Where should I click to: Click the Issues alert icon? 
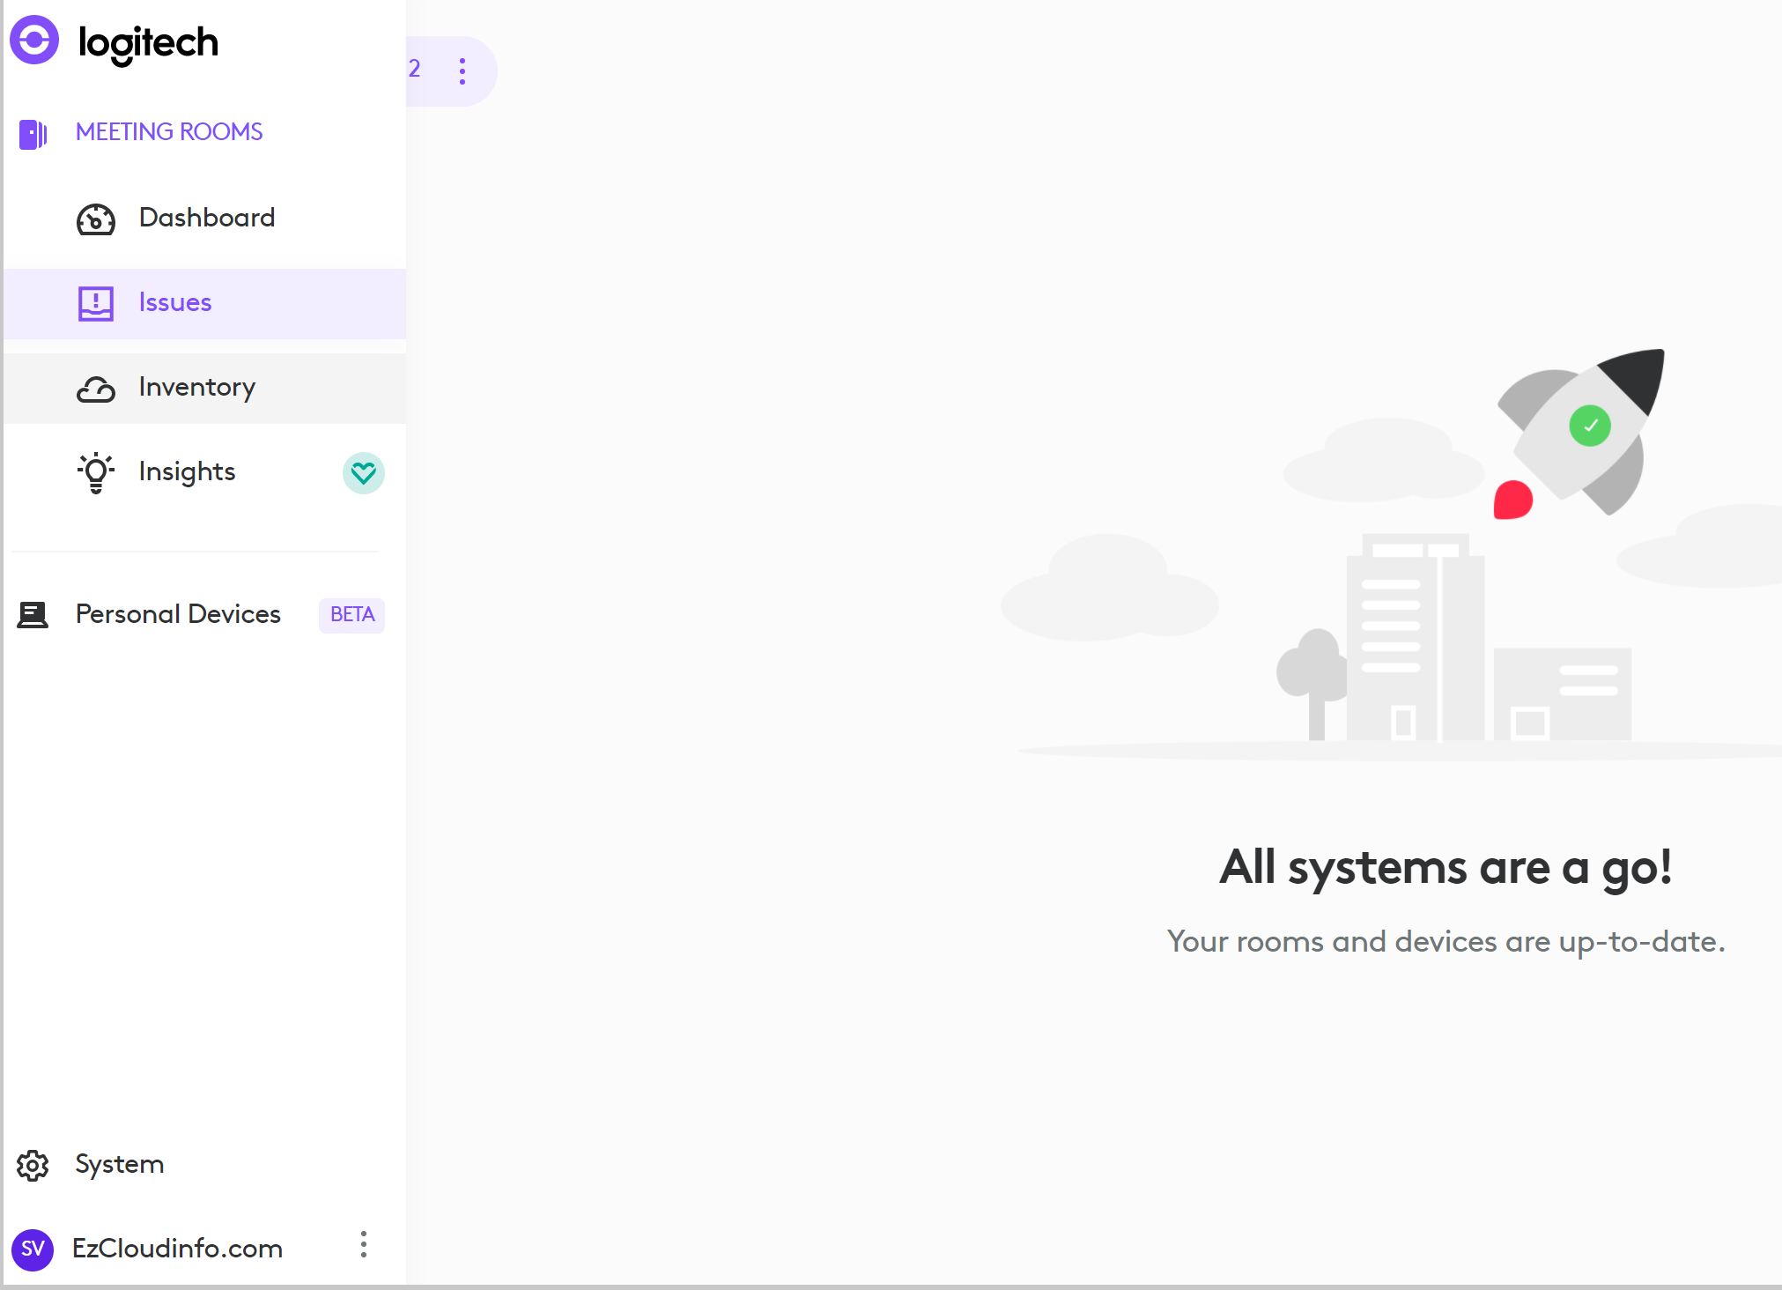(x=95, y=304)
